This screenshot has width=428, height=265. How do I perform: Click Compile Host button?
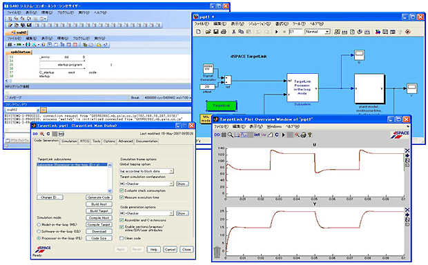point(99,218)
